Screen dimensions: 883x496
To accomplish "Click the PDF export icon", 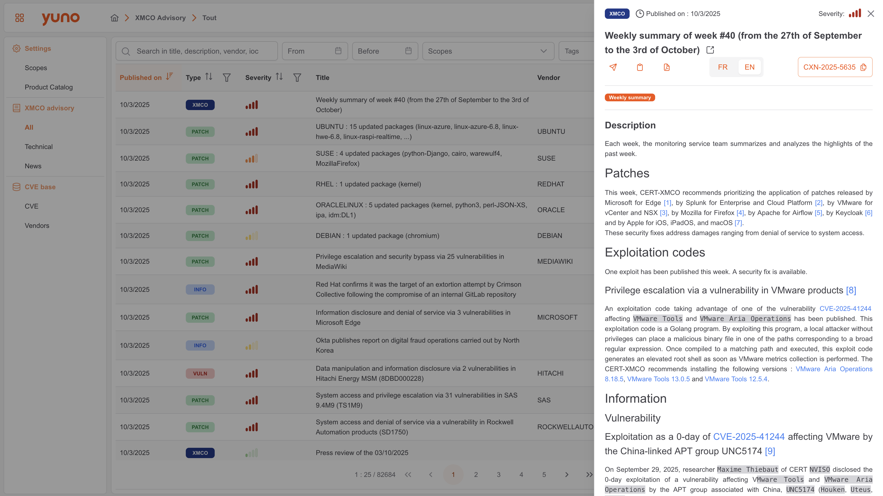I will (666, 67).
